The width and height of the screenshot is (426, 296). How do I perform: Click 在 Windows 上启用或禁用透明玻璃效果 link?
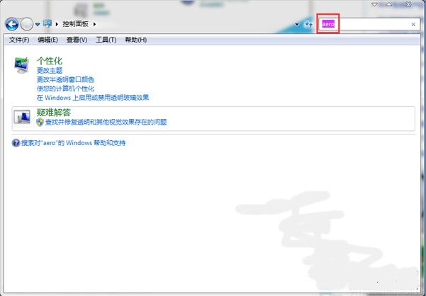click(93, 98)
